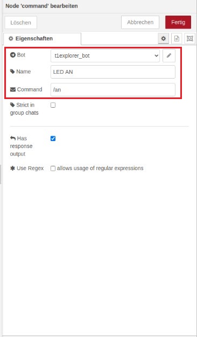
Task: Click the asterisk icon beside Use Regex
Action: (x=13, y=169)
